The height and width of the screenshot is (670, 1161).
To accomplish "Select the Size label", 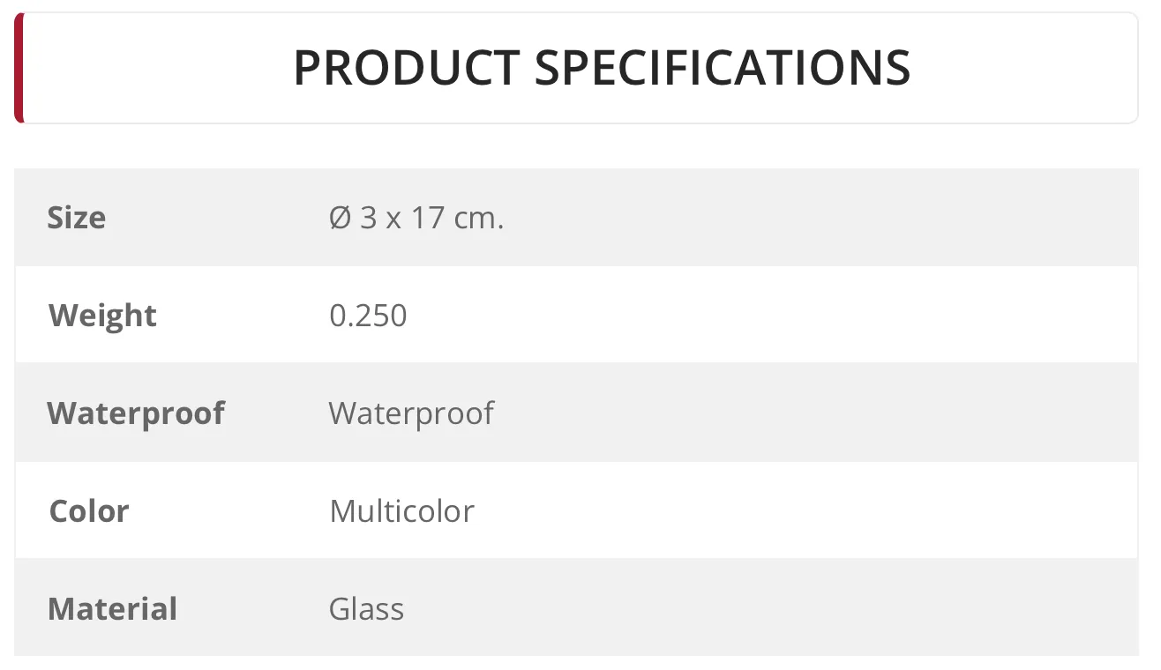I will pyautogui.click(x=77, y=218).
